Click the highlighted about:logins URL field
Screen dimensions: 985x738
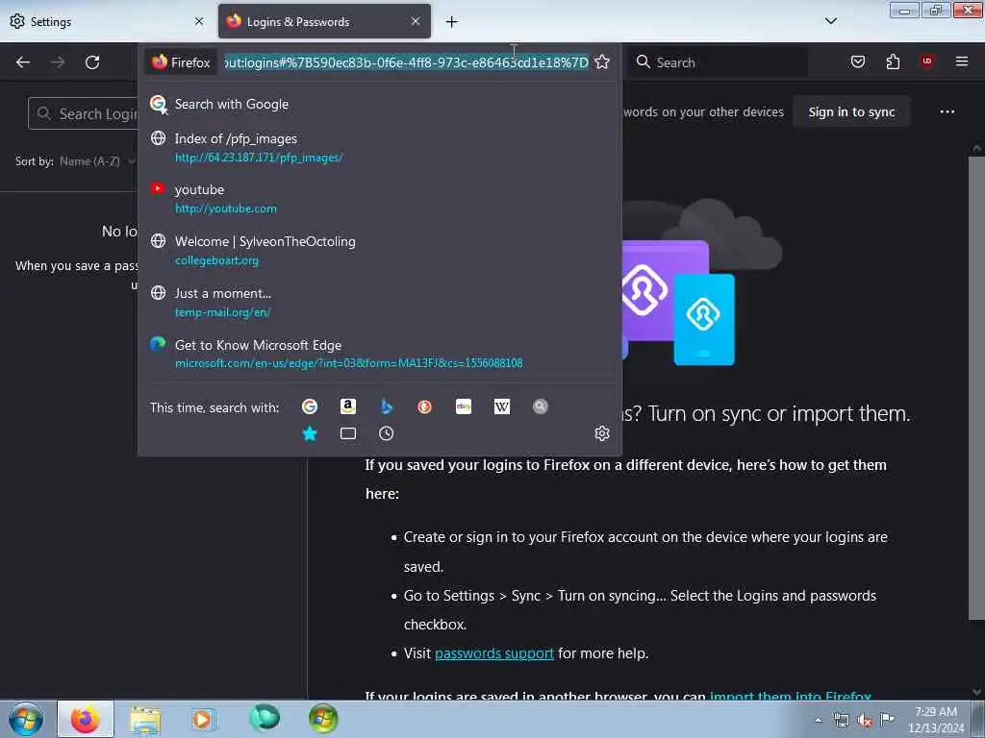tap(407, 62)
